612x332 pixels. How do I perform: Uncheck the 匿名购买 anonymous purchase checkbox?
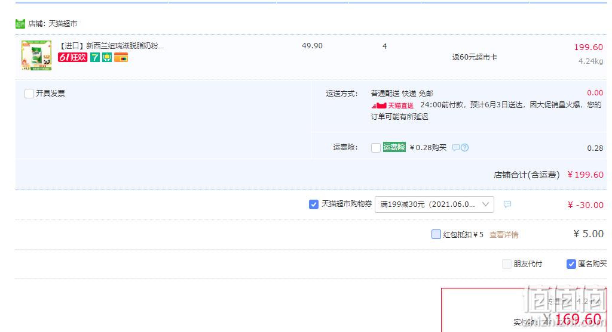tap(571, 264)
